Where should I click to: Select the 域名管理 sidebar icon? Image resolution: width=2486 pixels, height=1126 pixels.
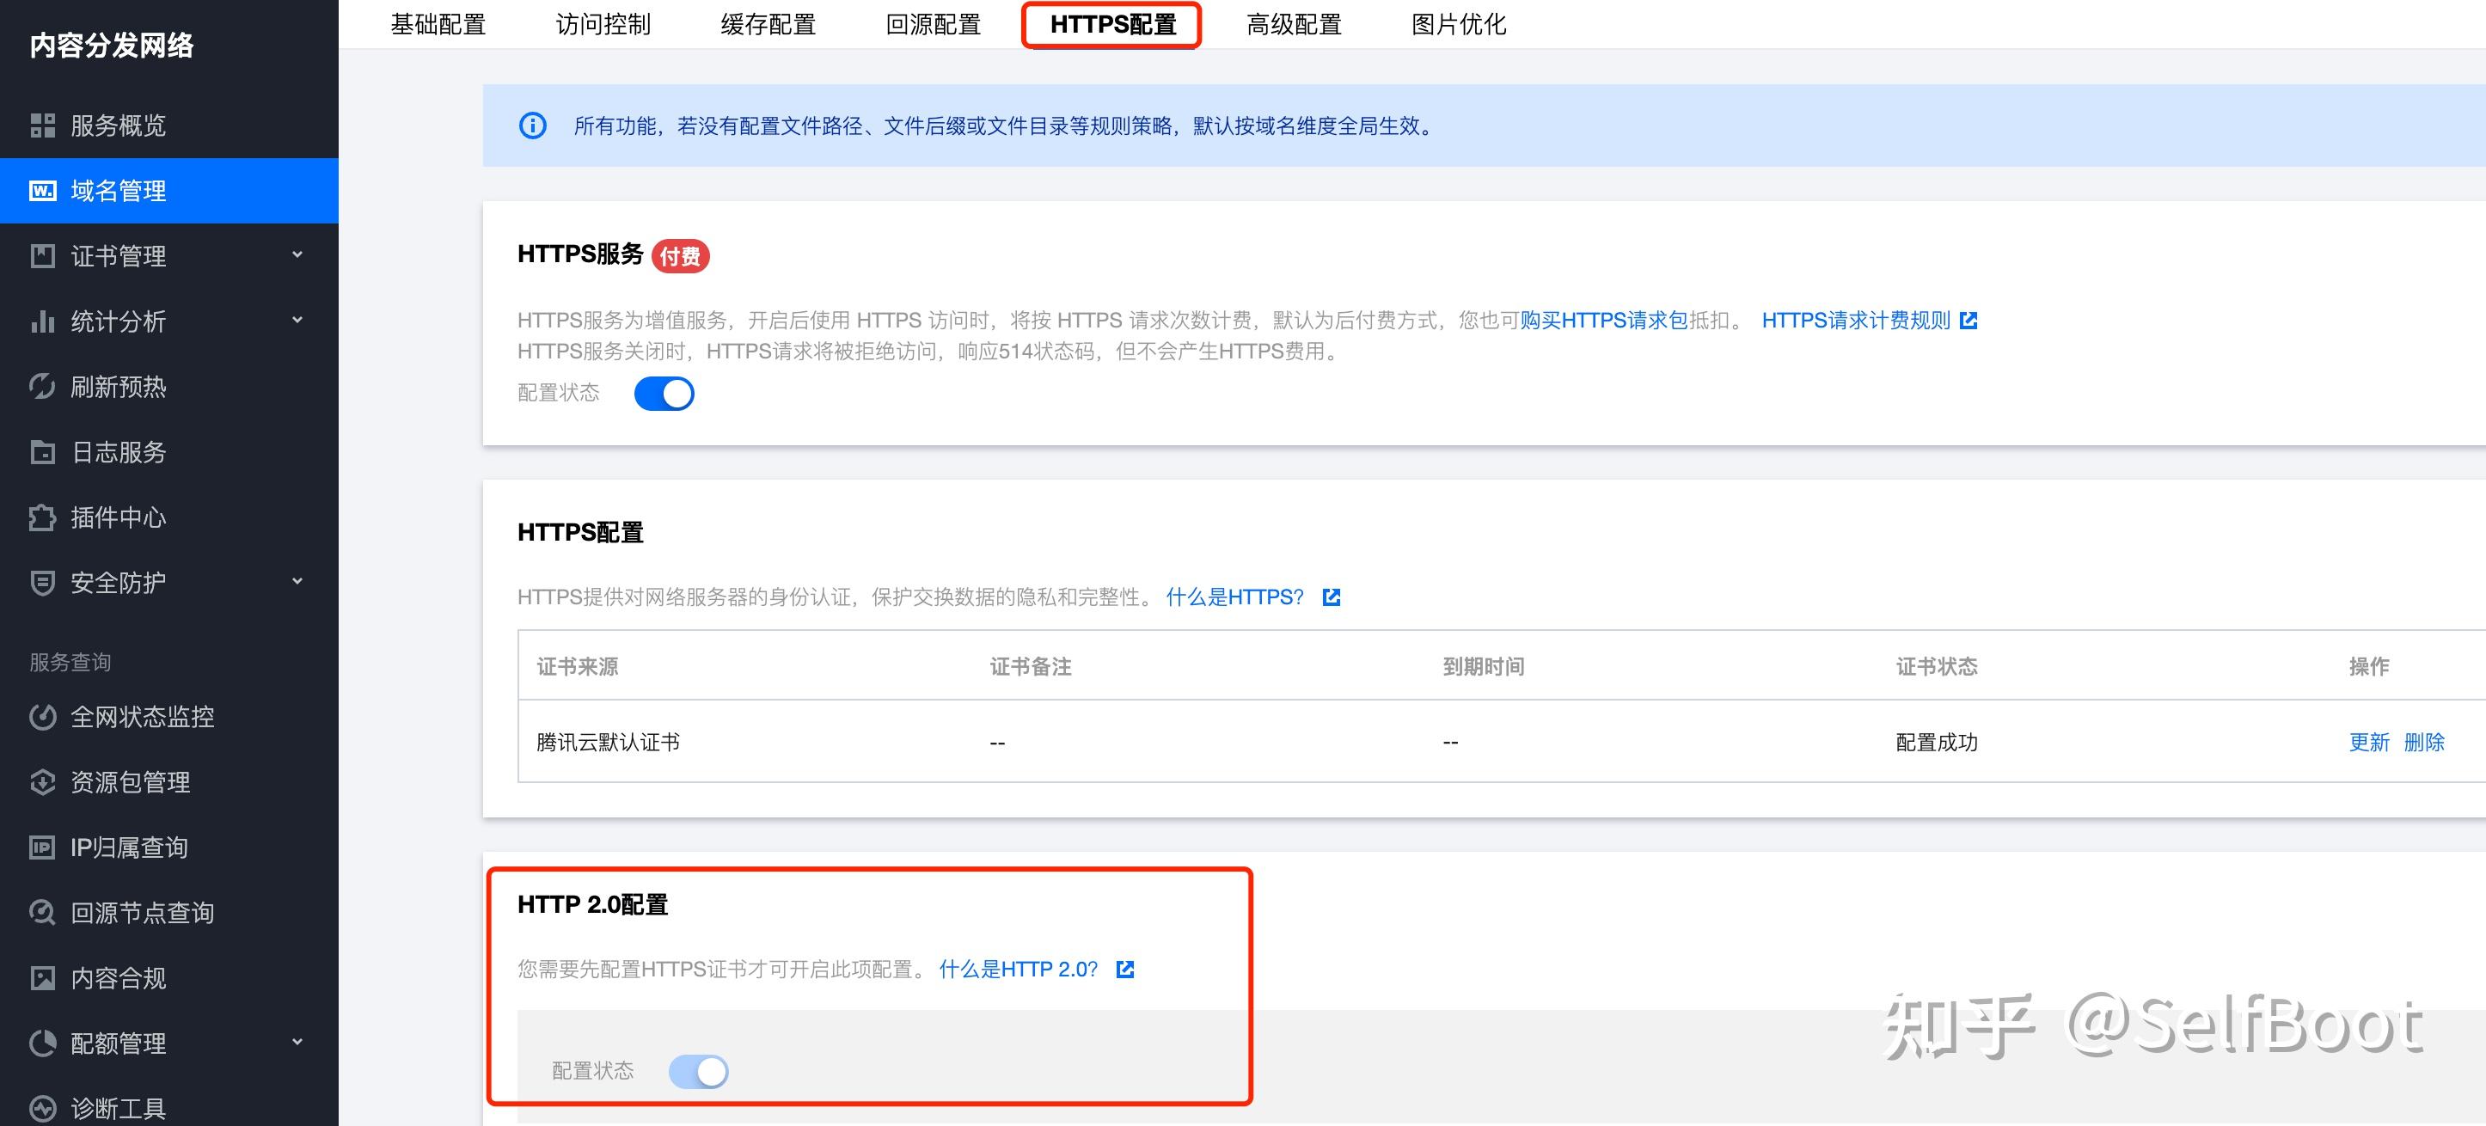pos(42,191)
